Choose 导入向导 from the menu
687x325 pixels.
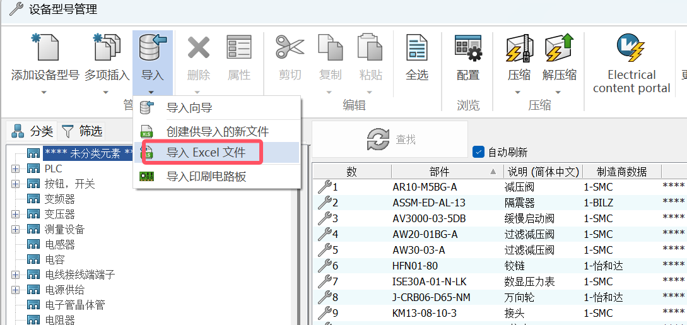pyautogui.click(x=189, y=108)
